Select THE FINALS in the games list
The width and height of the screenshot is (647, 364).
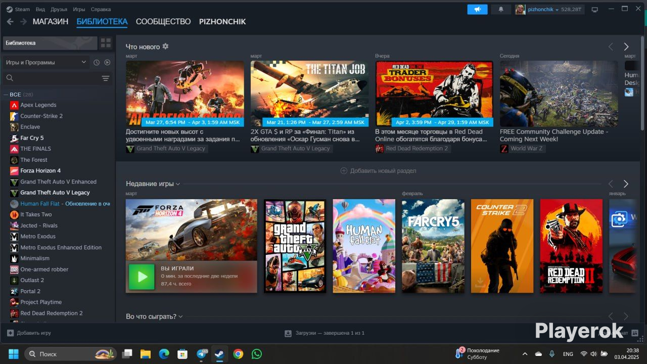[x=36, y=149]
